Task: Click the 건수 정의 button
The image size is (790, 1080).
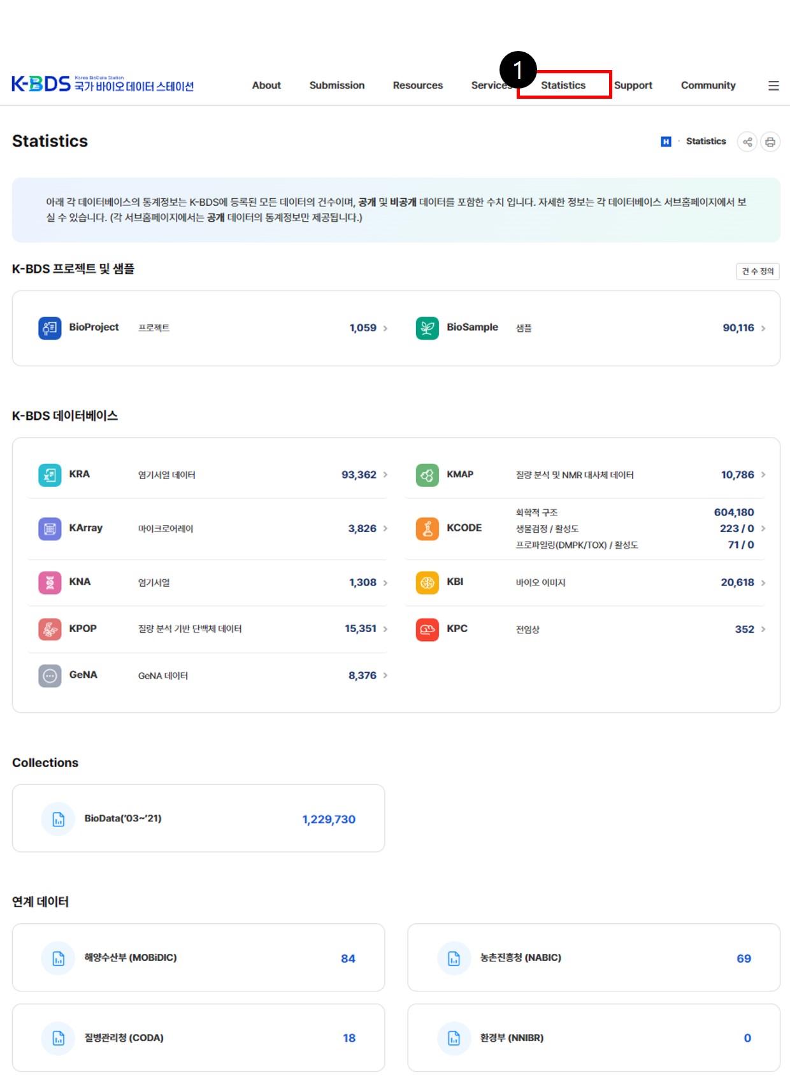Action: tap(758, 271)
